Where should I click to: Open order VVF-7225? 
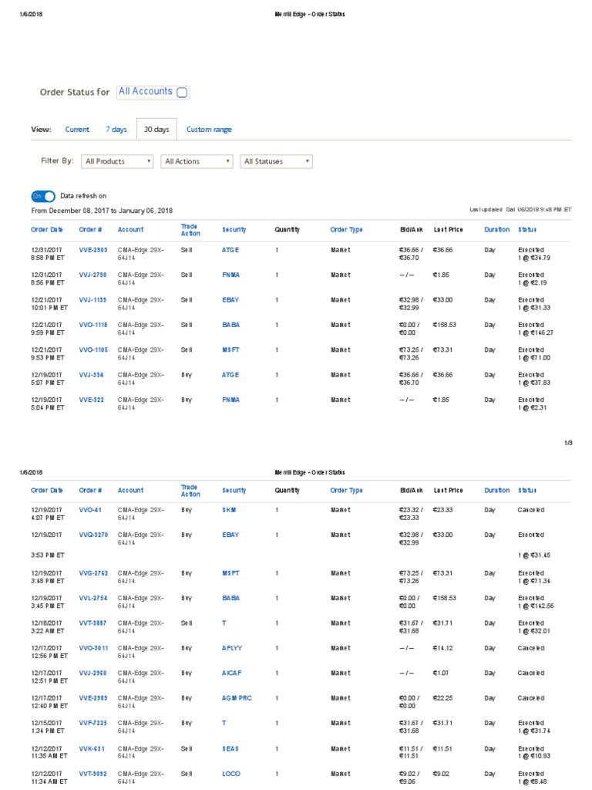coord(93,723)
